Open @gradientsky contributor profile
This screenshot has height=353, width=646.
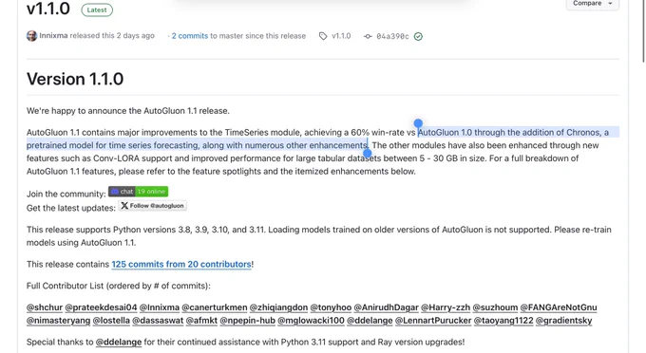563,321
